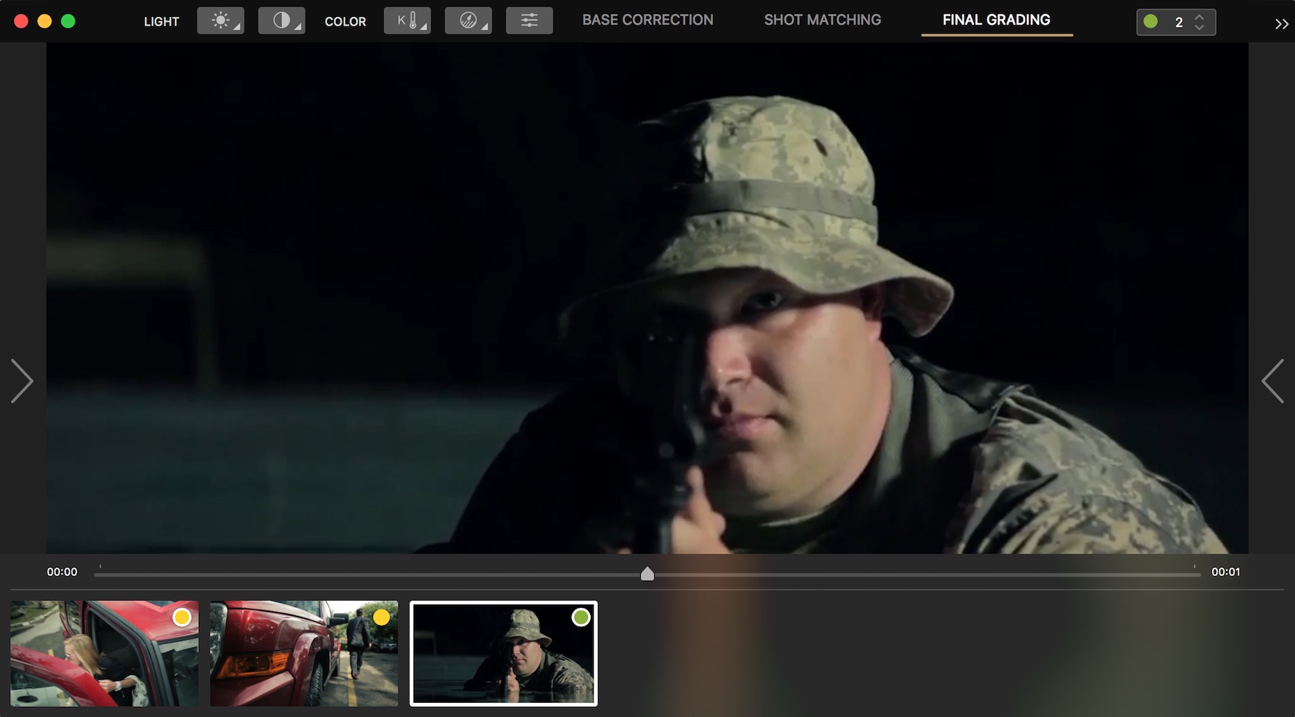Select the woman in red car thumbnail
This screenshot has width=1295, height=717.
coord(105,654)
